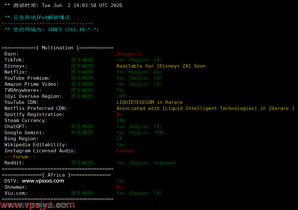The height and width of the screenshot is (210, 298).
Task: Select 'LIQUIDTELECOM in Harare' text
Action: tap(149, 102)
